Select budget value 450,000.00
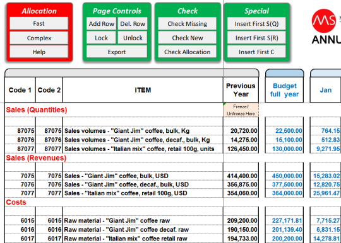 [x=284, y=176]
